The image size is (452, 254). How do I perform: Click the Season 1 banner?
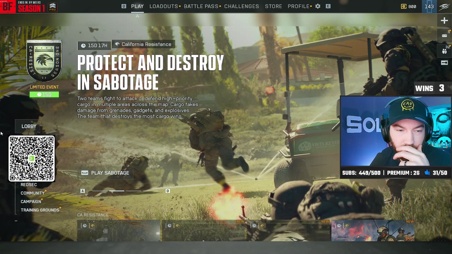31,7
